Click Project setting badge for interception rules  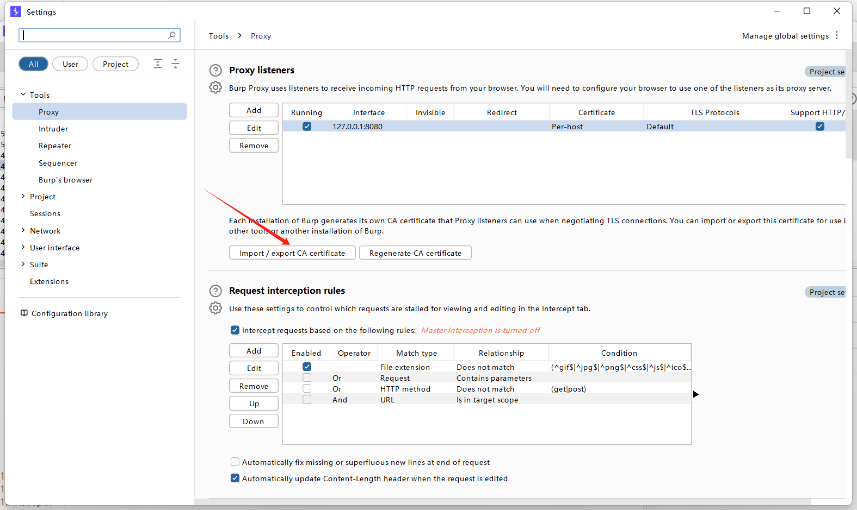tap(825, 292)
